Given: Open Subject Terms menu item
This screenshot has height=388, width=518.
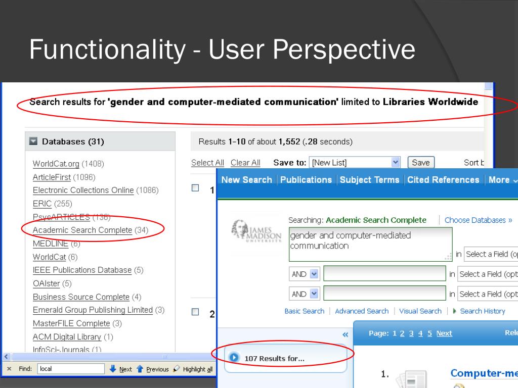Looking at the screenshot, I should (369, 180).
